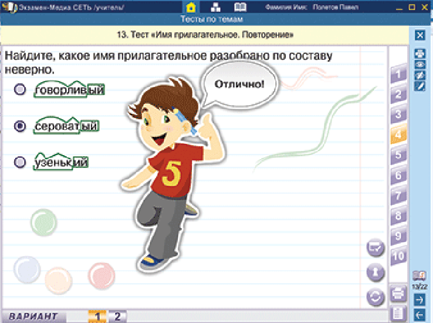Go to next test with right arrow
The width and height of the screenshot is (433, 323).
coord(420,300)
